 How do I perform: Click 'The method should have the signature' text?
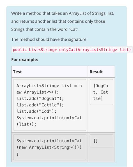click(49, 40)
